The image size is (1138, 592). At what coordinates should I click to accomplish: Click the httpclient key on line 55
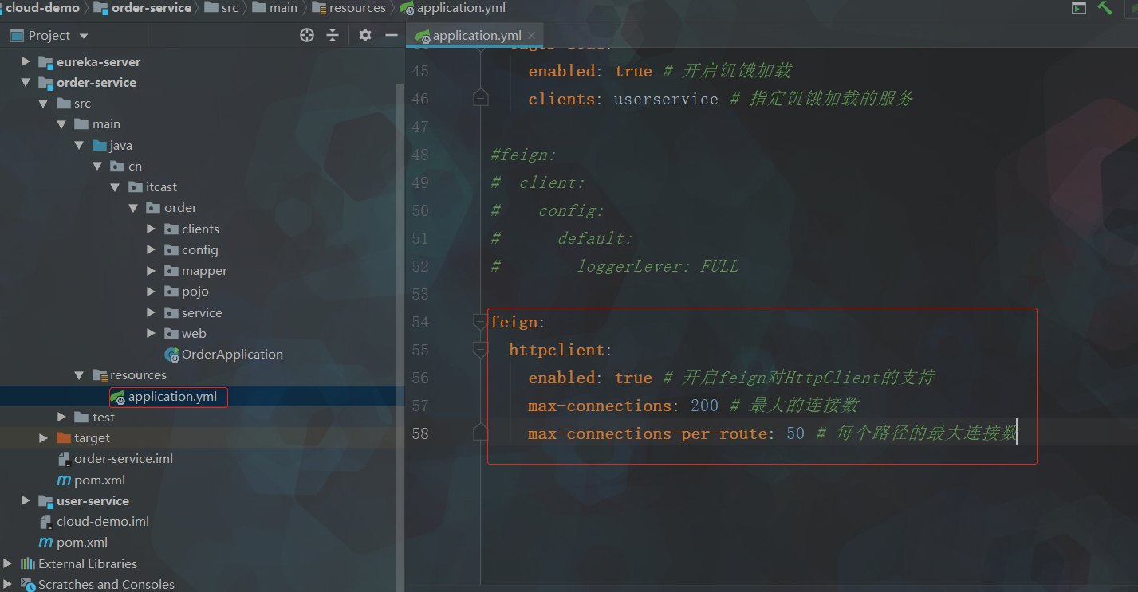(558, 350)
